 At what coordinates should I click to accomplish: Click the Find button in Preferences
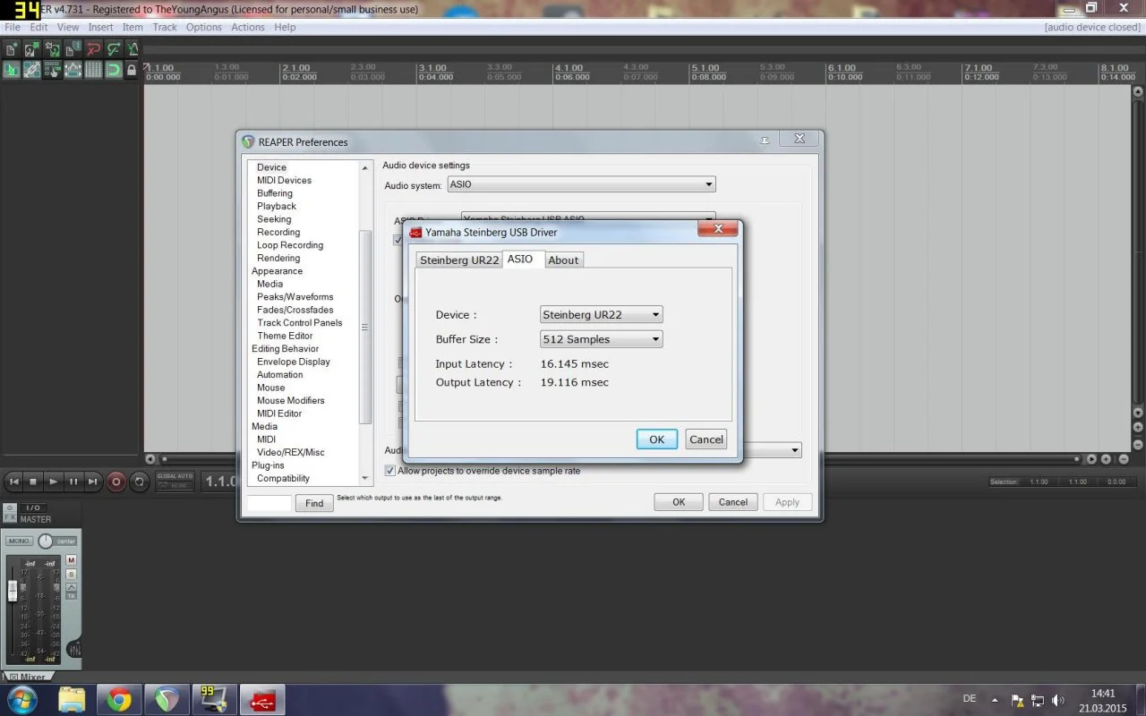coord(314,503)
